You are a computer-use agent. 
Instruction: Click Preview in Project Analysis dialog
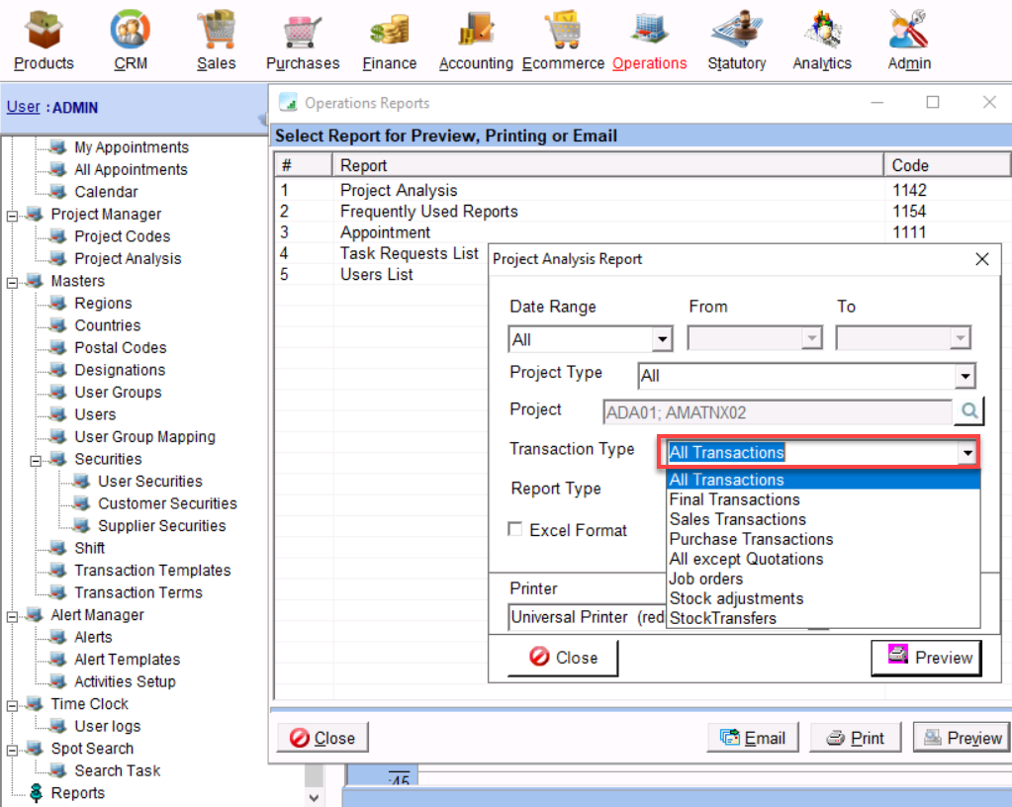[926, 658]
